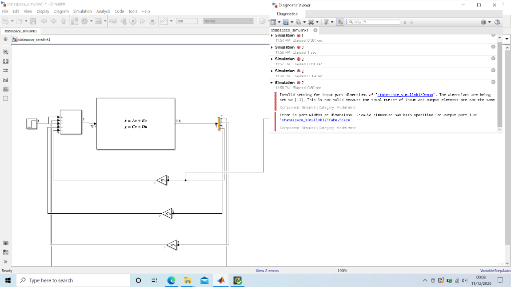Image resolution: width=511 pixels, height=287 pixels.
Task: Click the statespace_simulink1/Demux error link
Action: [405, 95]
